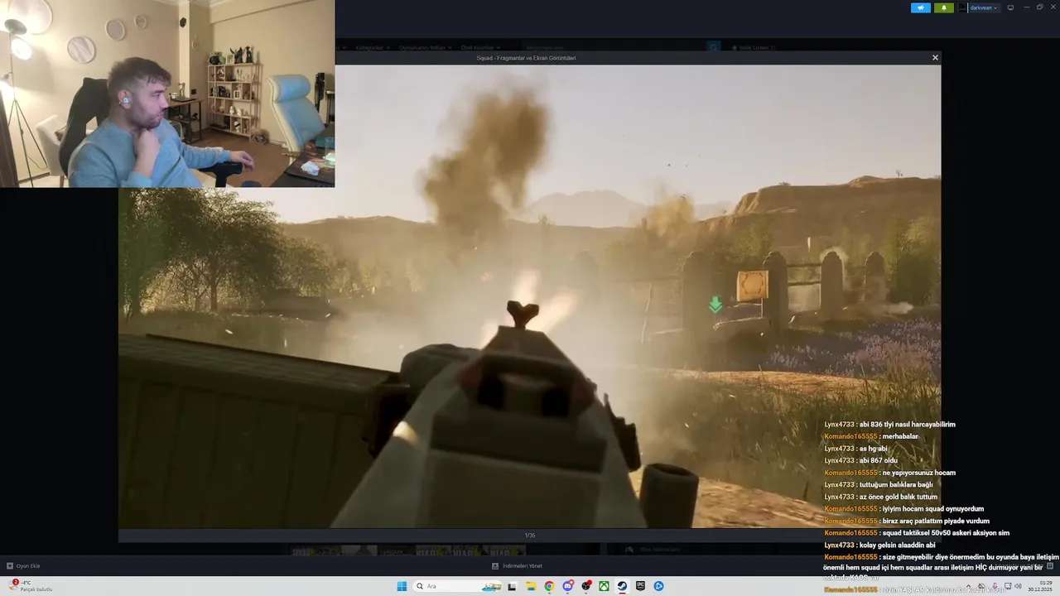The height and width of the screenshot is (596, 1060).
Task: Click chat message "merhabalar"
Action: (x=900, y=436)
